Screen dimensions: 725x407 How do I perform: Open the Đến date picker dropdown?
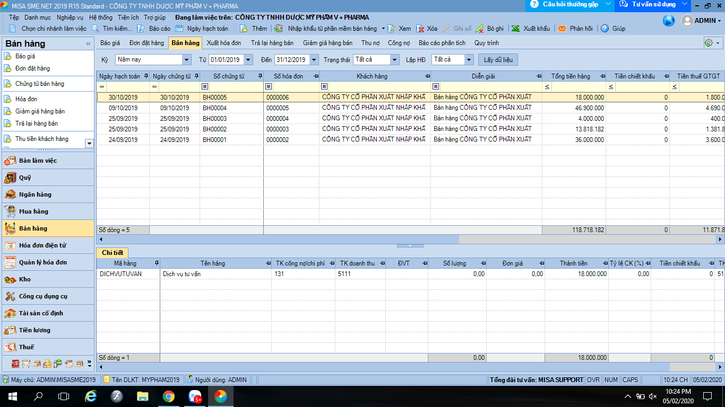(314, 60)
